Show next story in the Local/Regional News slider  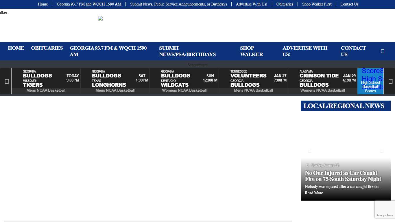[381, 151]
